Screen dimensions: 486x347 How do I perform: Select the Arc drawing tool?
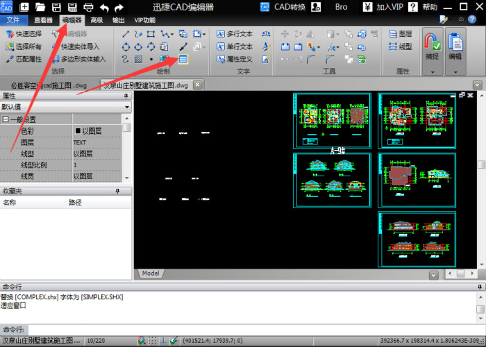151,46
